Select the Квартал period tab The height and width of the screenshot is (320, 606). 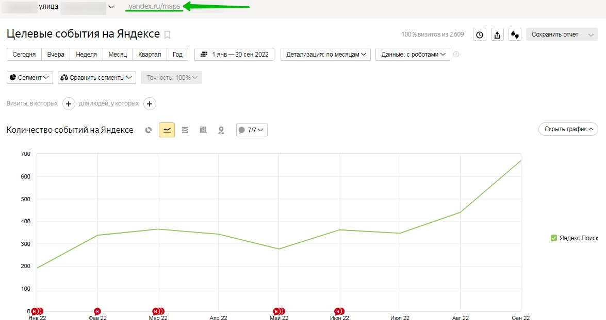150,55
